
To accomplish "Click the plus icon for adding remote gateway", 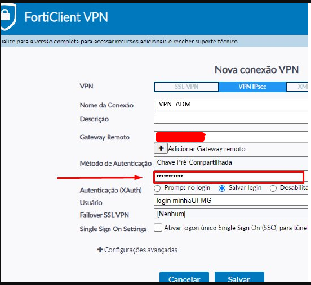I will point(161,148).
